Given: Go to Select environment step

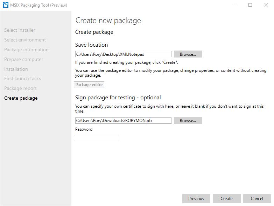Looking at the screenshot, I should [25, 40].
